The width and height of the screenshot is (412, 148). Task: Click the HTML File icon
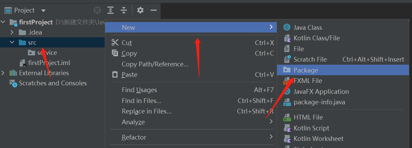point(287,117)
